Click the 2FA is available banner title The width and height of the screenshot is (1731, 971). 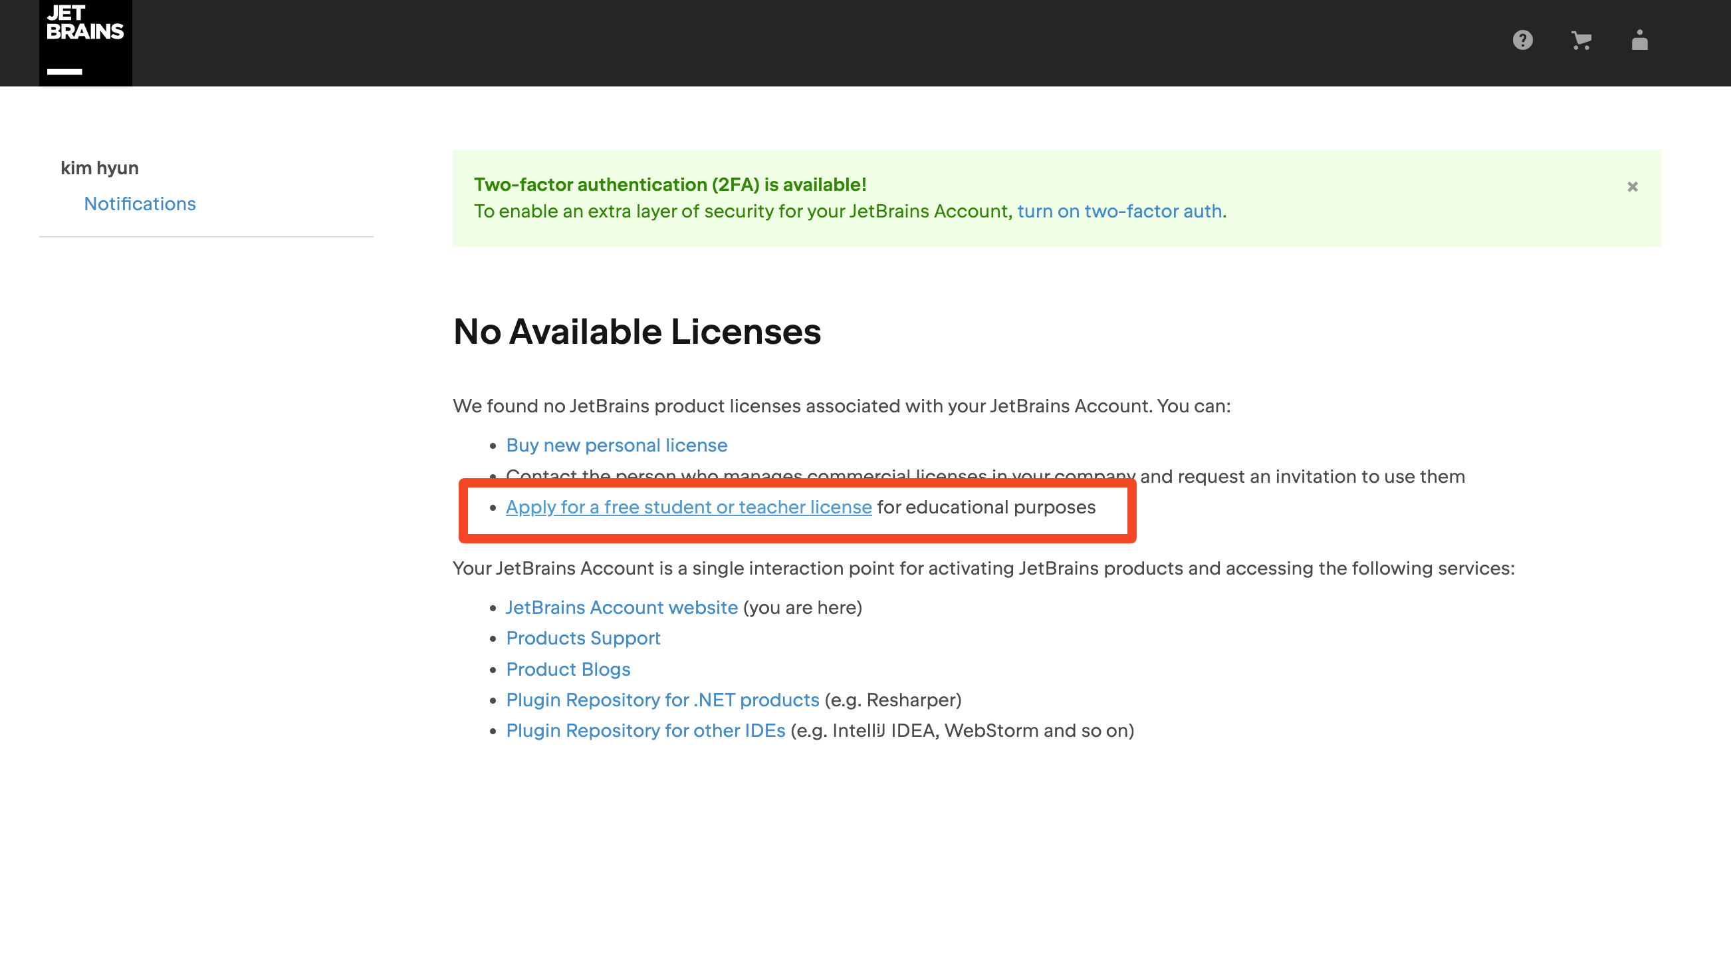point(669,184)
